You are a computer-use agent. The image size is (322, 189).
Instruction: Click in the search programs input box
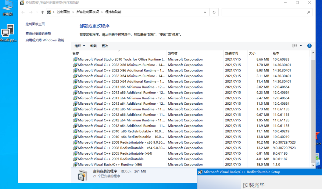[x=264, y=12]
